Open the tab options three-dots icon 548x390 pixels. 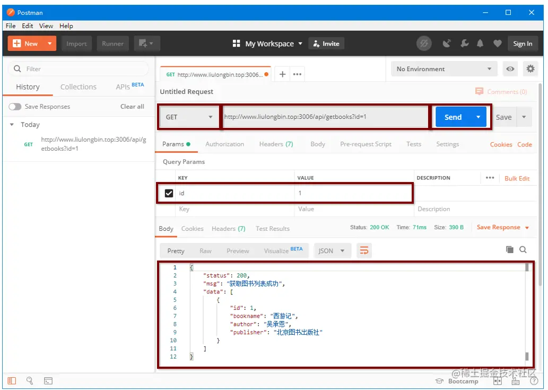(297, 74)
